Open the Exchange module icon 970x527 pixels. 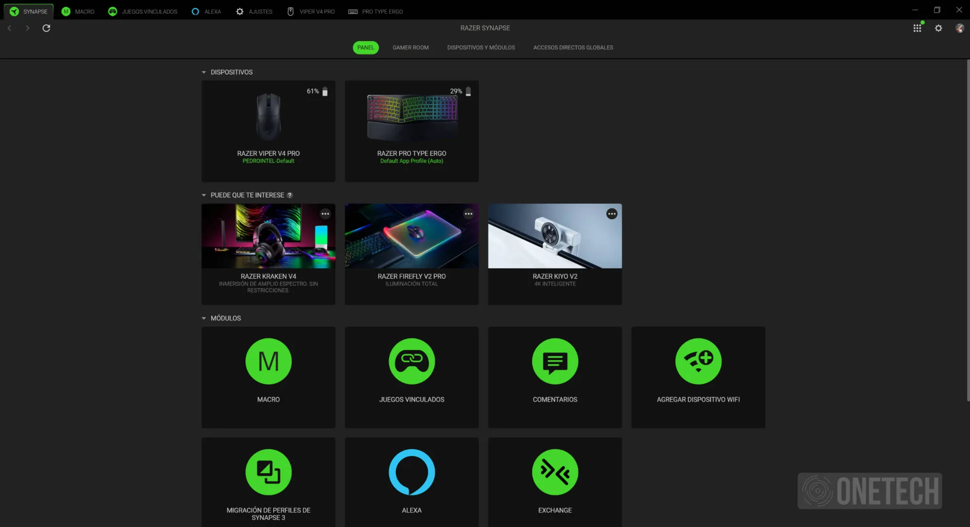coord(555,472)
